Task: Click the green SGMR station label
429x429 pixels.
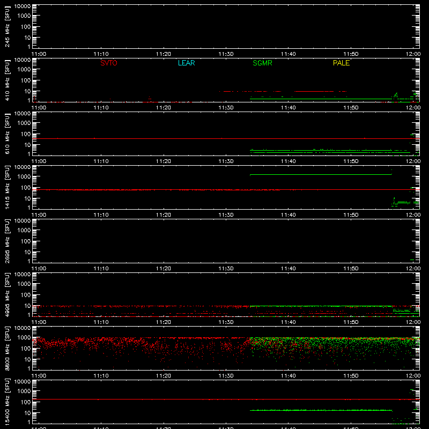Action: coord(262,63)
